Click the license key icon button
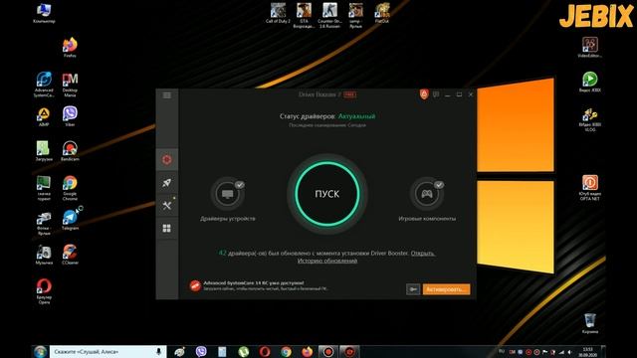The width and height of the screenshot is (637, 358). 413,289
